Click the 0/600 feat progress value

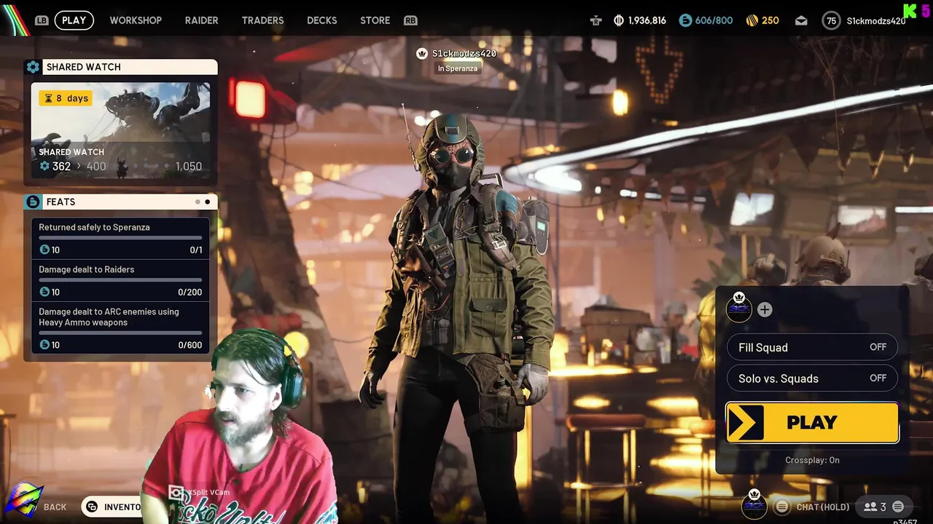click(x=190, y=345)
